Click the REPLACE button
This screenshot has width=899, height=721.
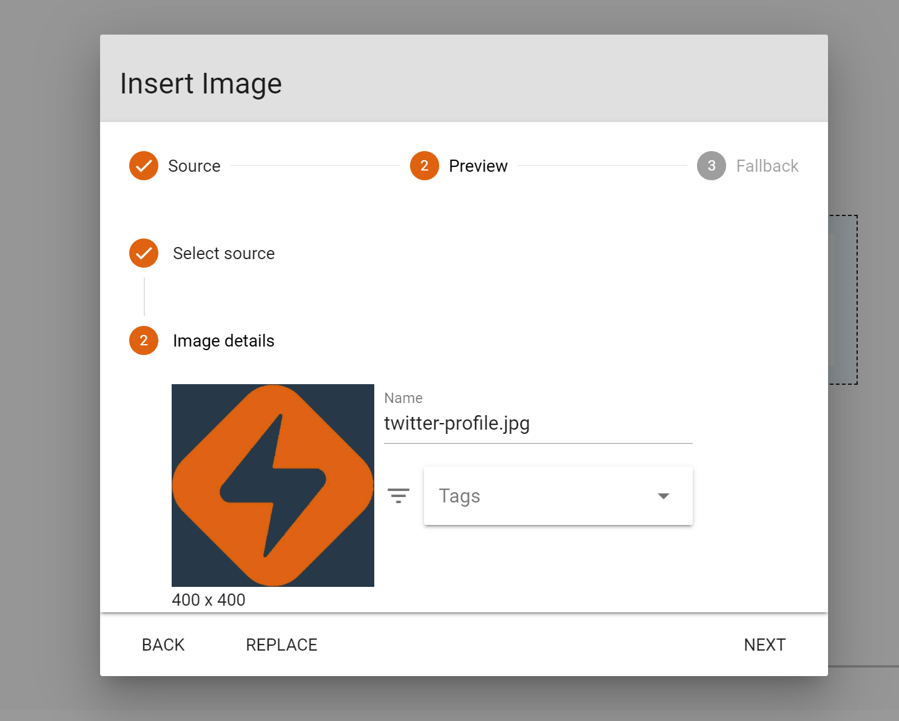point(281,645)
